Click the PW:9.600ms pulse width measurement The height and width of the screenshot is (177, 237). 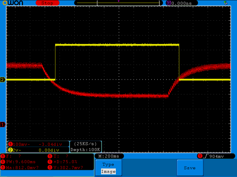tap(21, 162)
